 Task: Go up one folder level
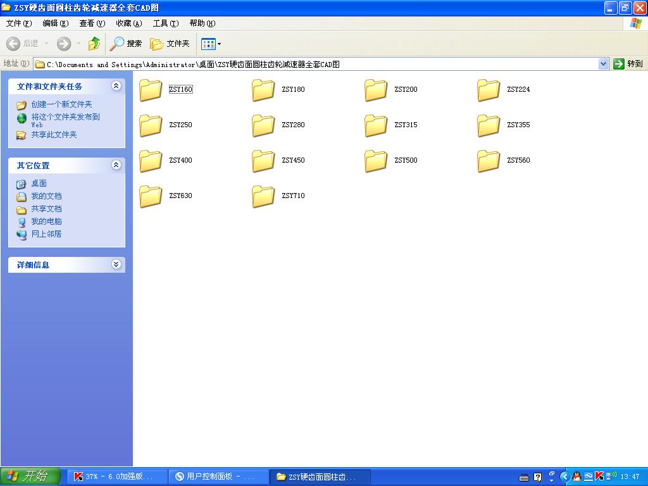tap(94, 44)
